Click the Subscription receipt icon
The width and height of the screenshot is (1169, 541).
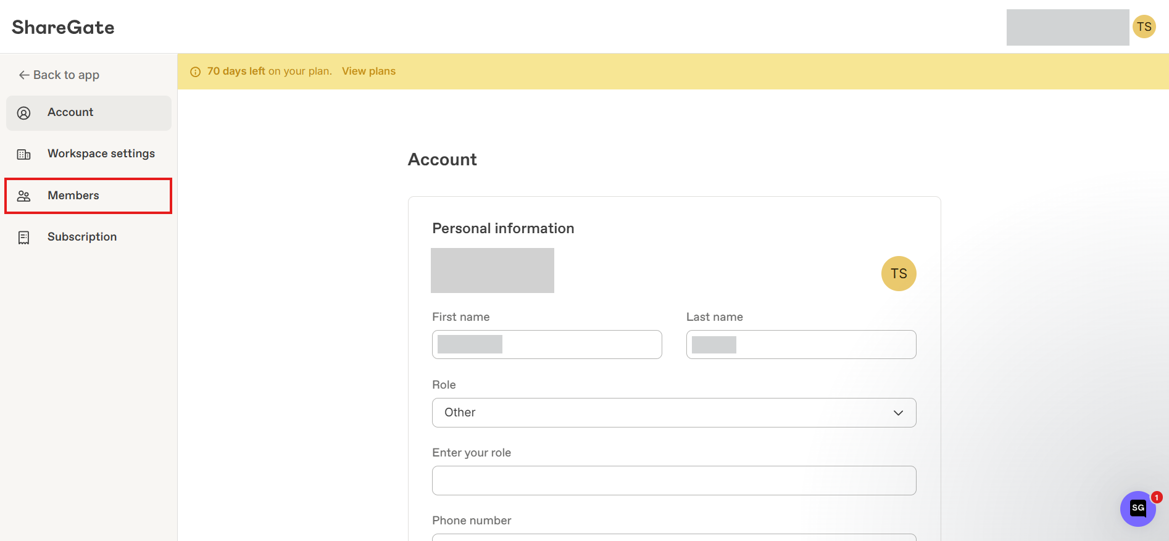pos(24,237)
